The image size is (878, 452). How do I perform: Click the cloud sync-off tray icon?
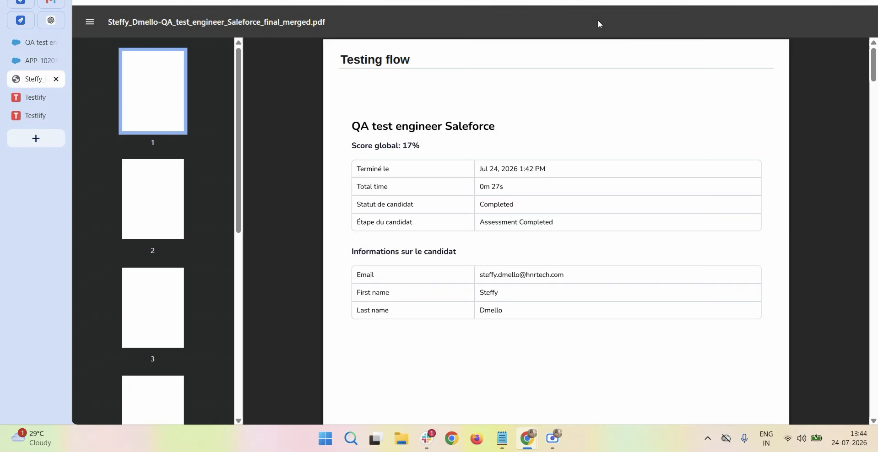point(726,439)
